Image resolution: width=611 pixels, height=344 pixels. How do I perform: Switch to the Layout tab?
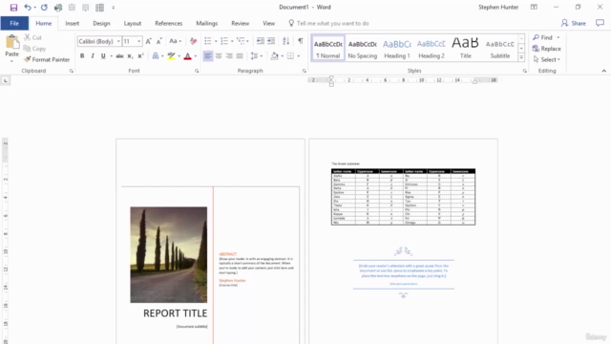133,23
